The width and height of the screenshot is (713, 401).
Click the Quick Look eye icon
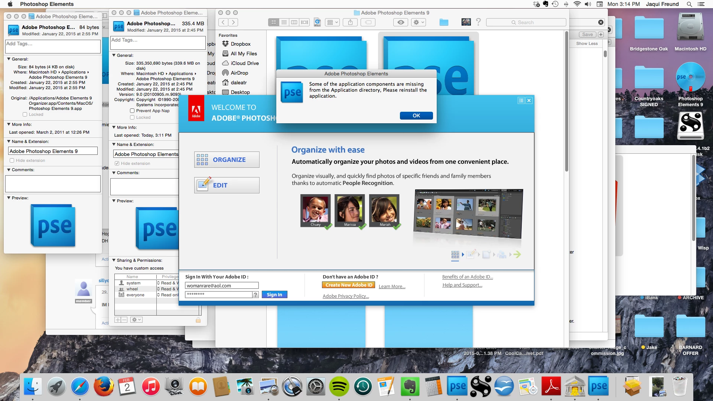[x=401, y=22]
